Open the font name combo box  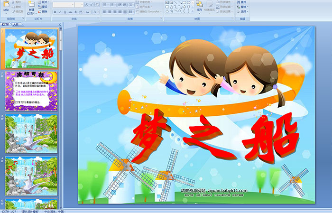point(63,4)
